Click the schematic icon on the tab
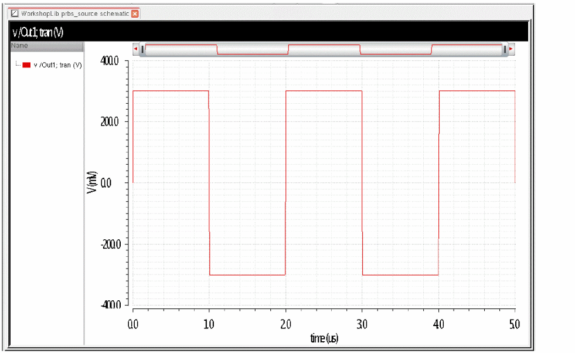 (x=15, y=13)
